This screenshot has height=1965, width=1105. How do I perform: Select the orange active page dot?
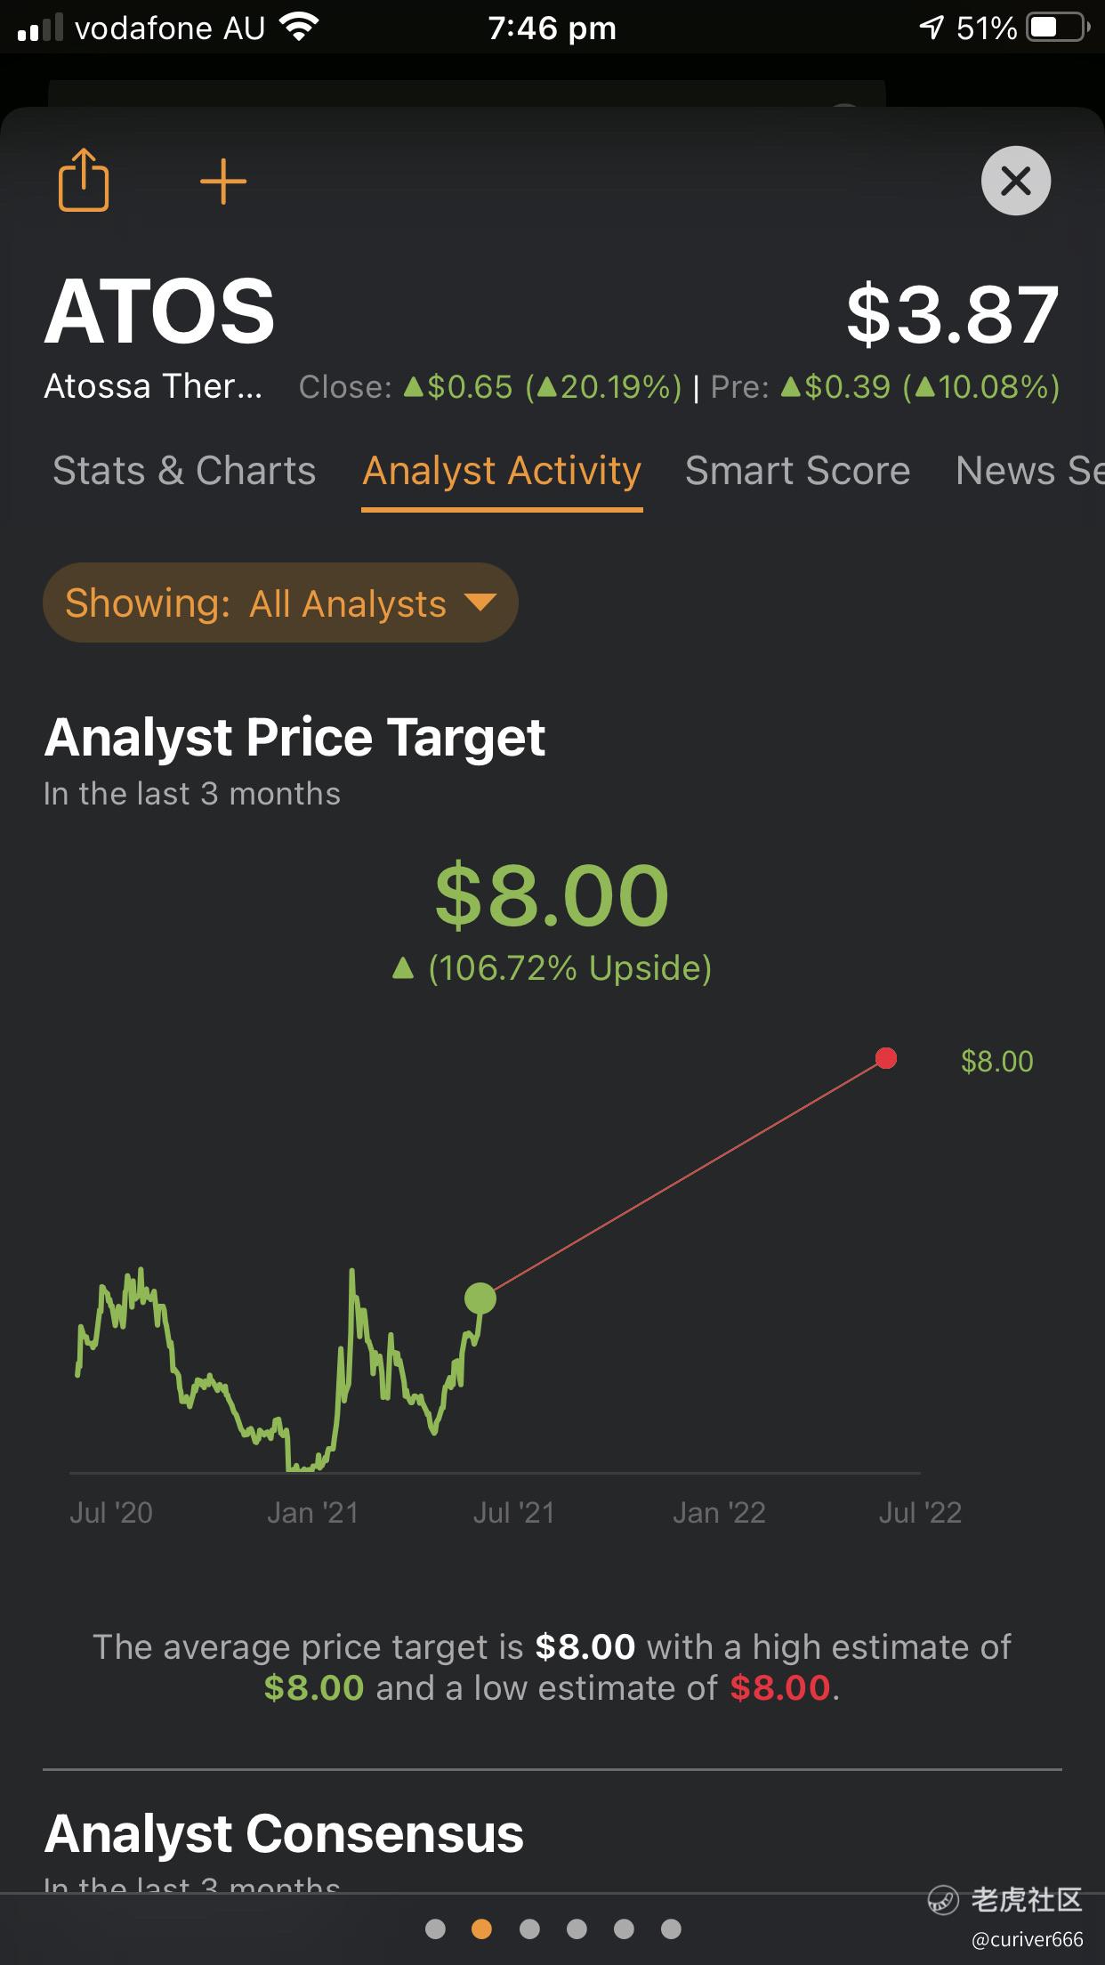481,1929
